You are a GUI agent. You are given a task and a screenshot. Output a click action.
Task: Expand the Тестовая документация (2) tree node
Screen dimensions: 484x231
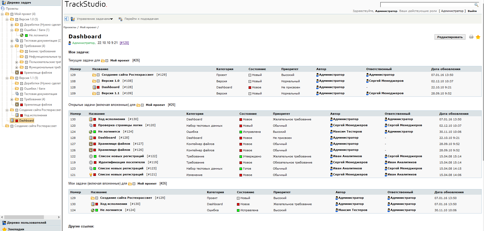coord(12,41)
